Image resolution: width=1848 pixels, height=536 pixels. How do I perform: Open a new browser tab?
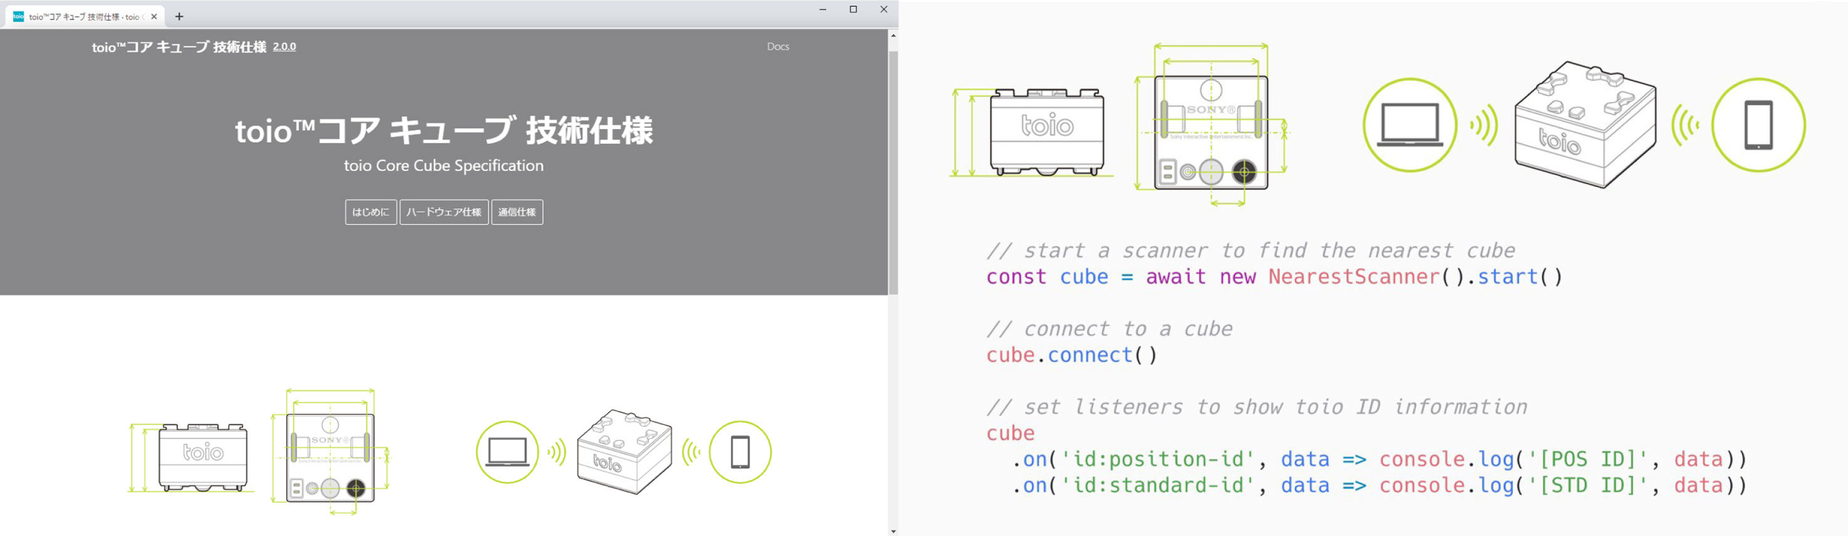179,16
